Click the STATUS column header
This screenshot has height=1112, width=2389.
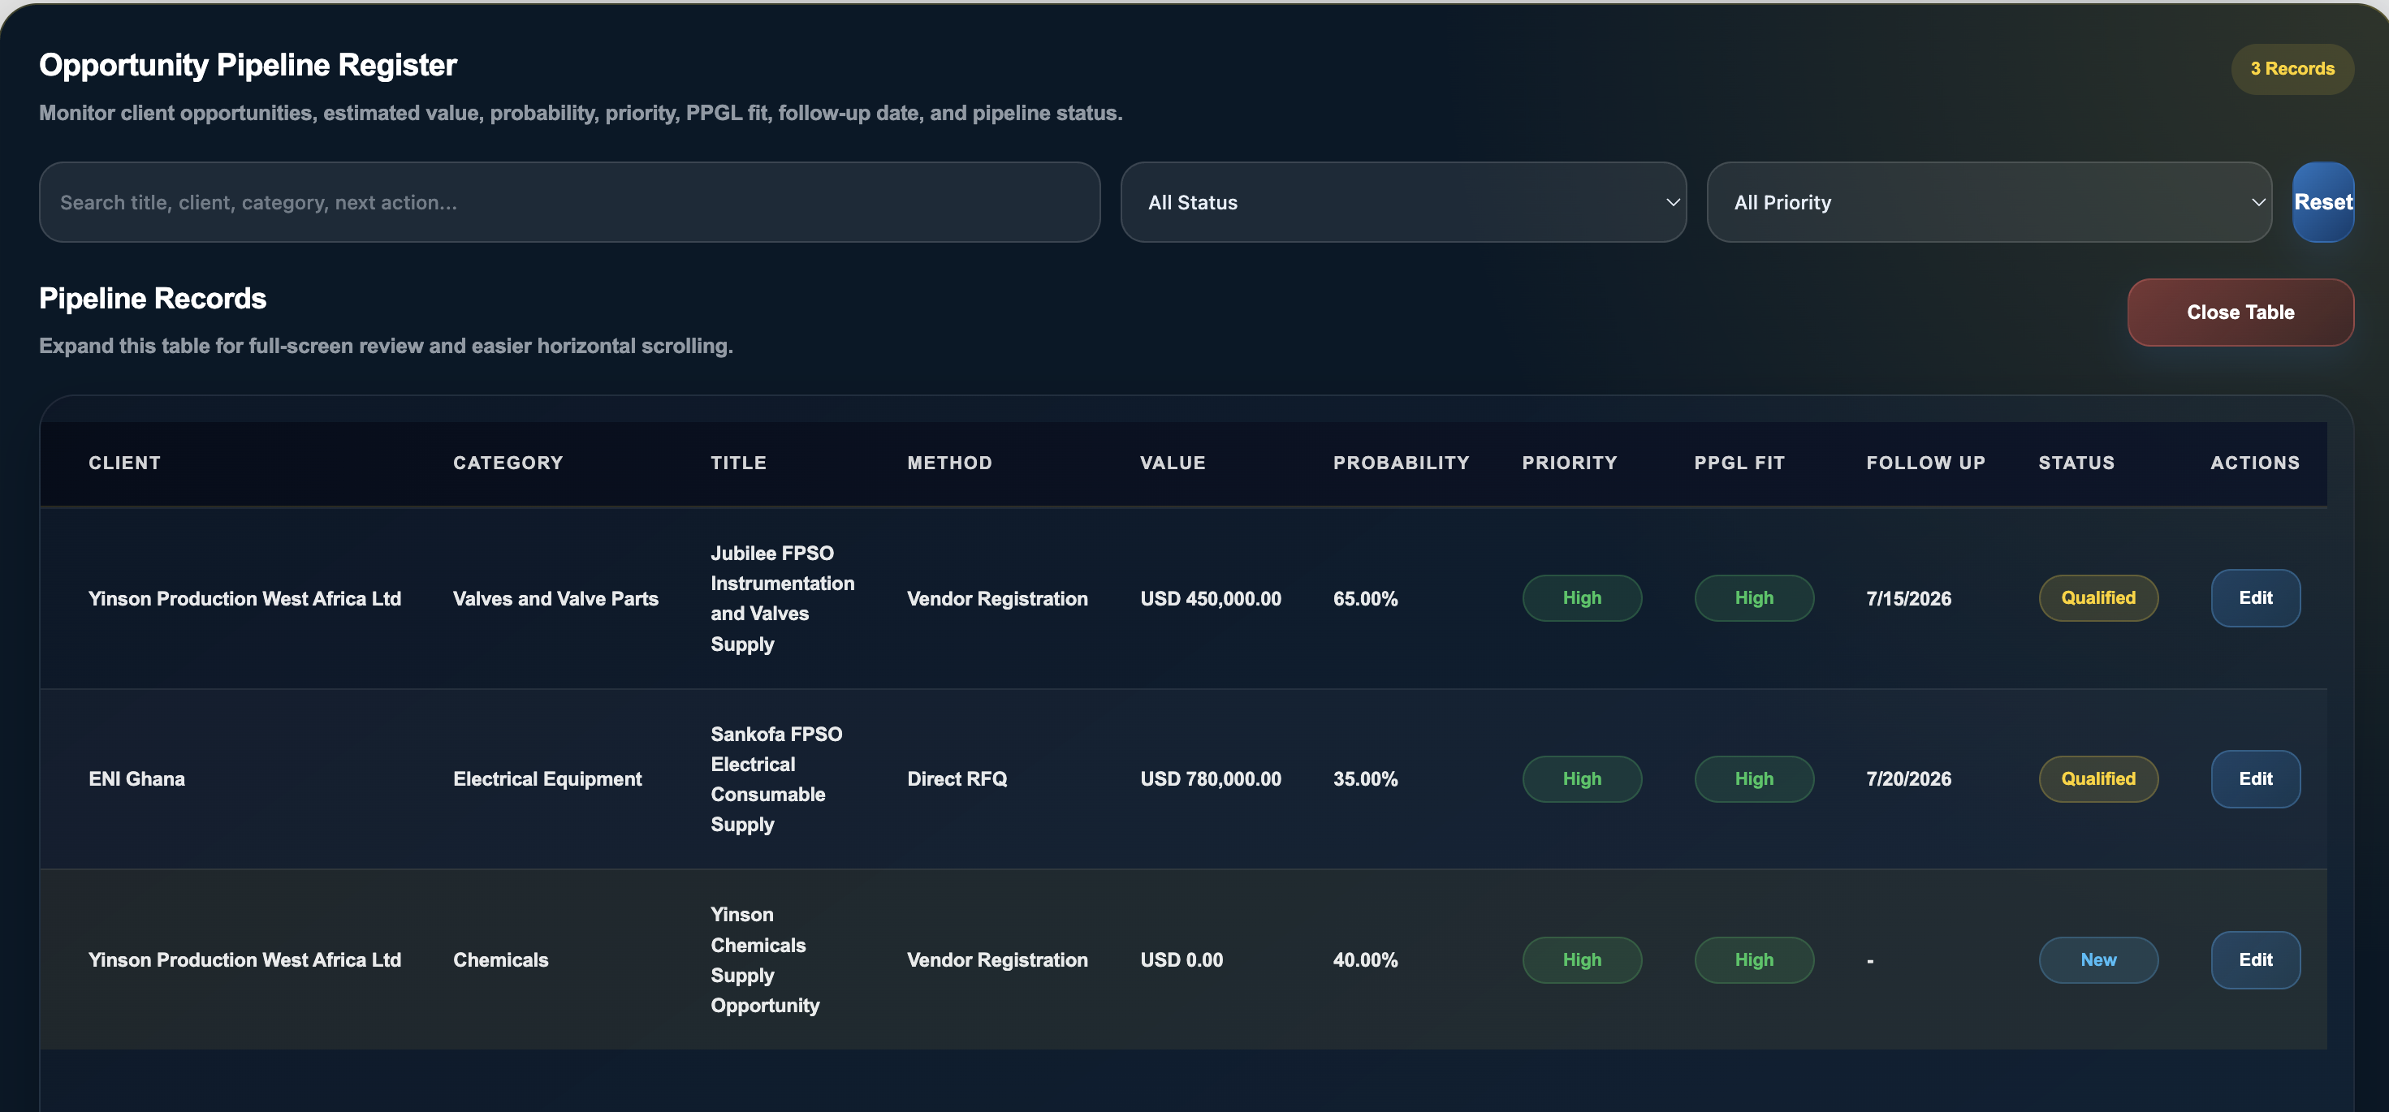click(x=2076, y=463)
